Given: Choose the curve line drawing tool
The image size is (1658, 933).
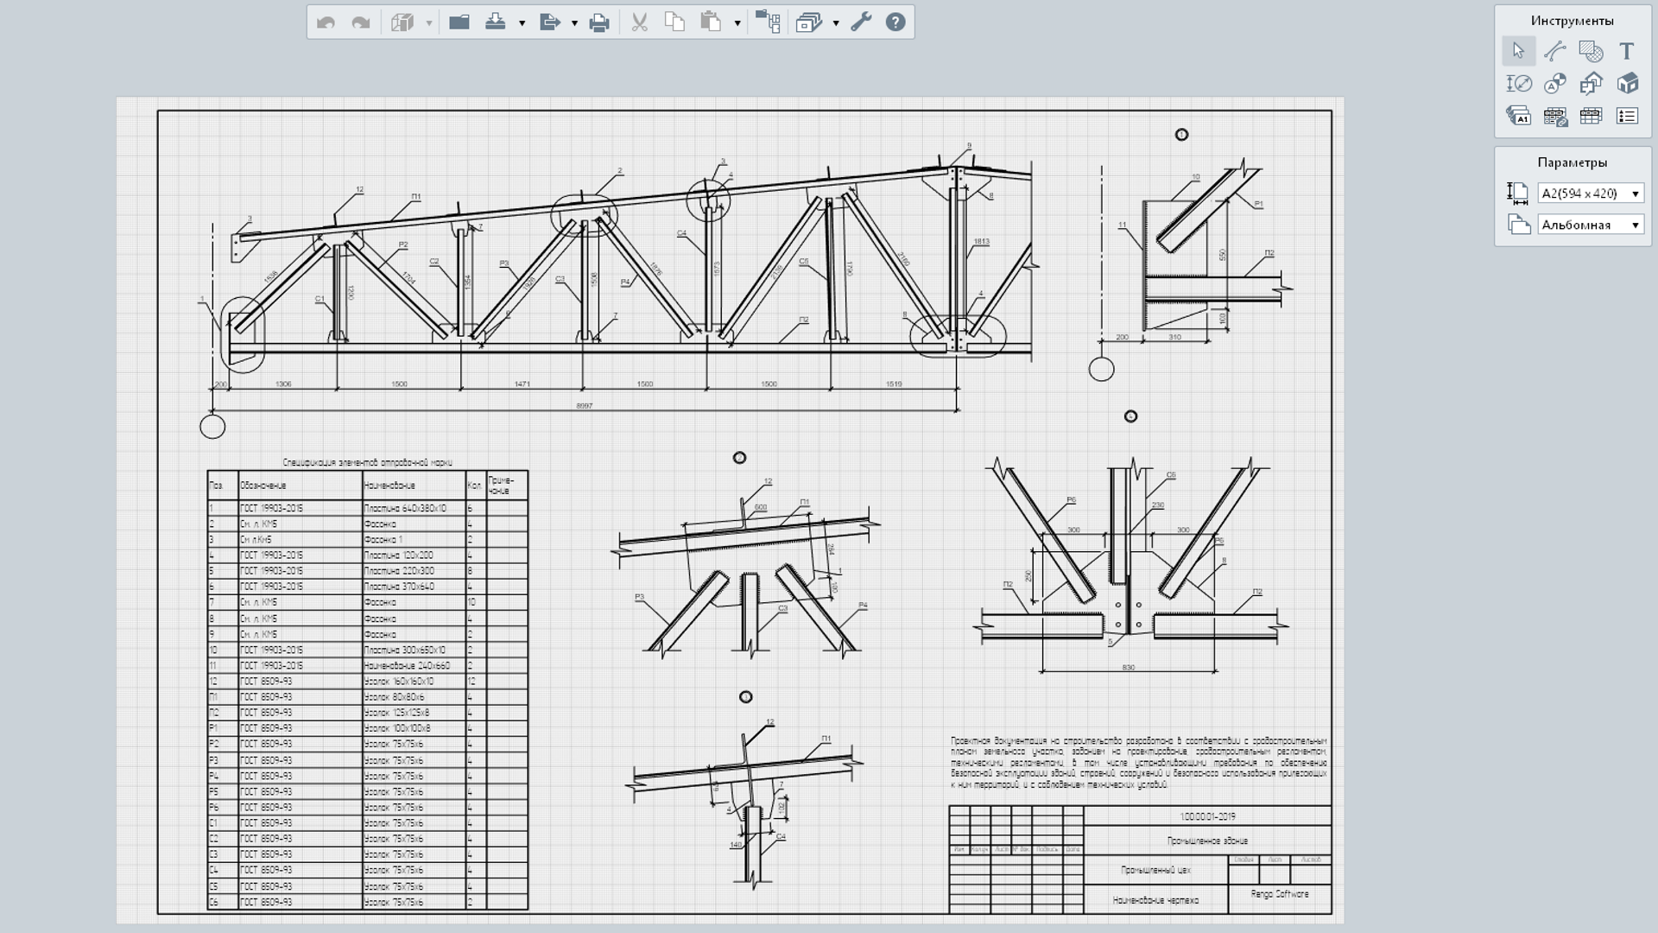Looking at the screenshot, I should (1554, 52).
